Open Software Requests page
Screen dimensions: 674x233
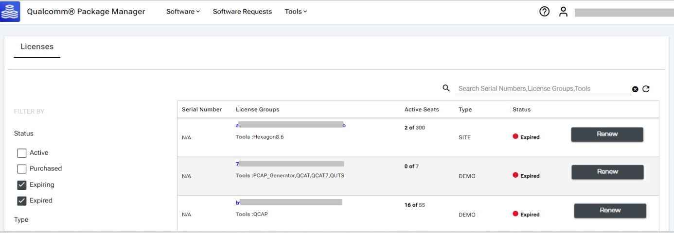pyautogui.click(x=242, y=12)
